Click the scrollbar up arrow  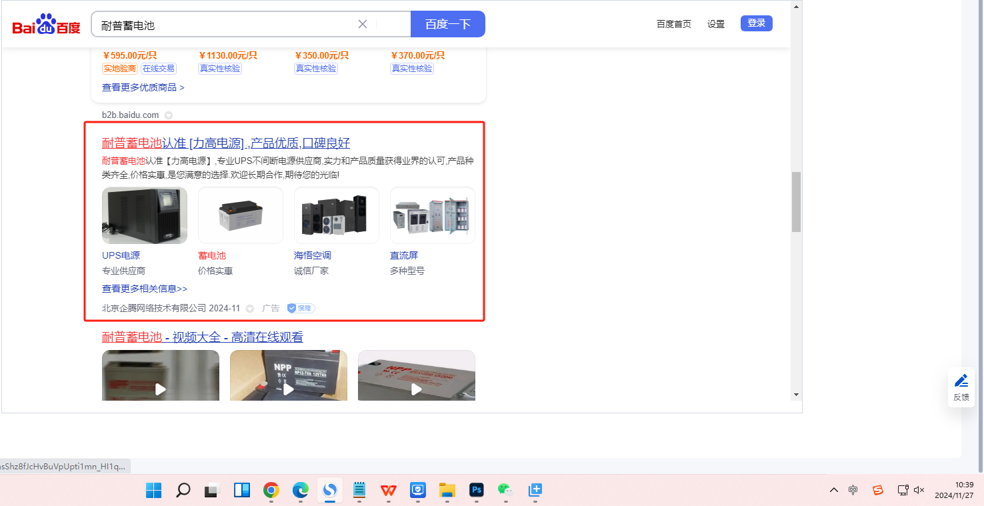796,7
